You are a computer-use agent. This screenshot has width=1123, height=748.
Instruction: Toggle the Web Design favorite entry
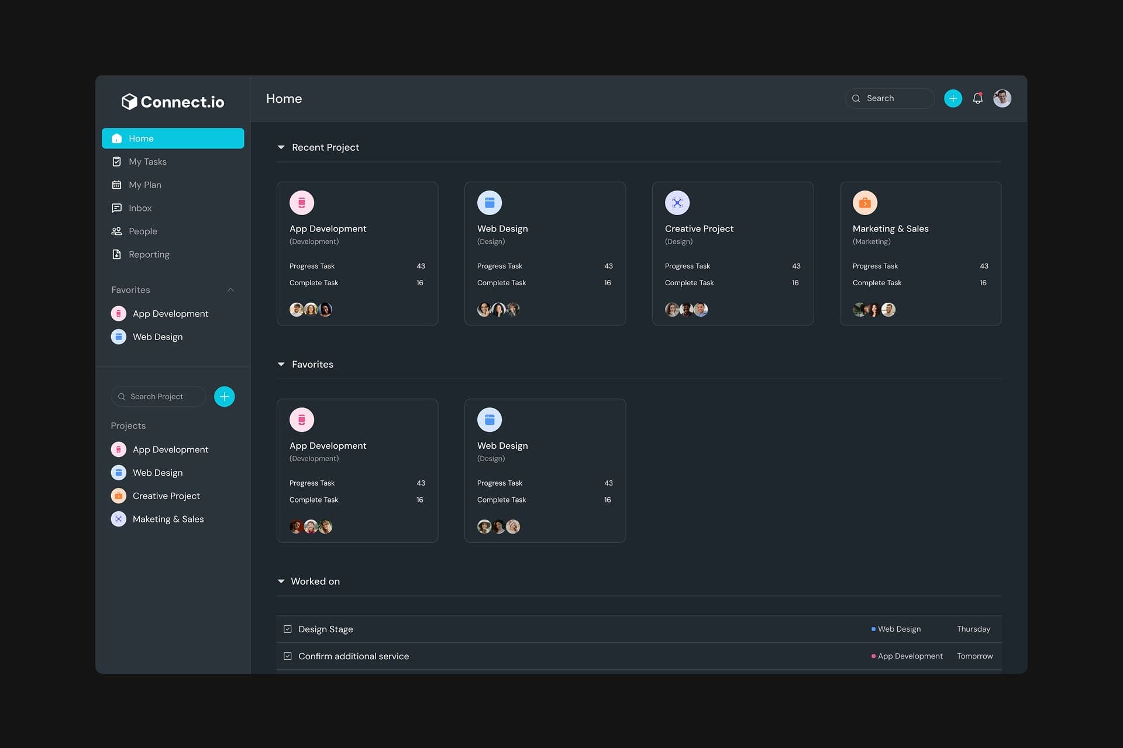coord(158,337)
